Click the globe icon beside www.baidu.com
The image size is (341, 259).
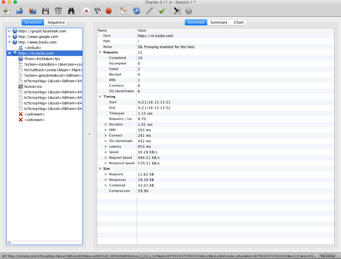pyautogui.click(x=15, y=42)
